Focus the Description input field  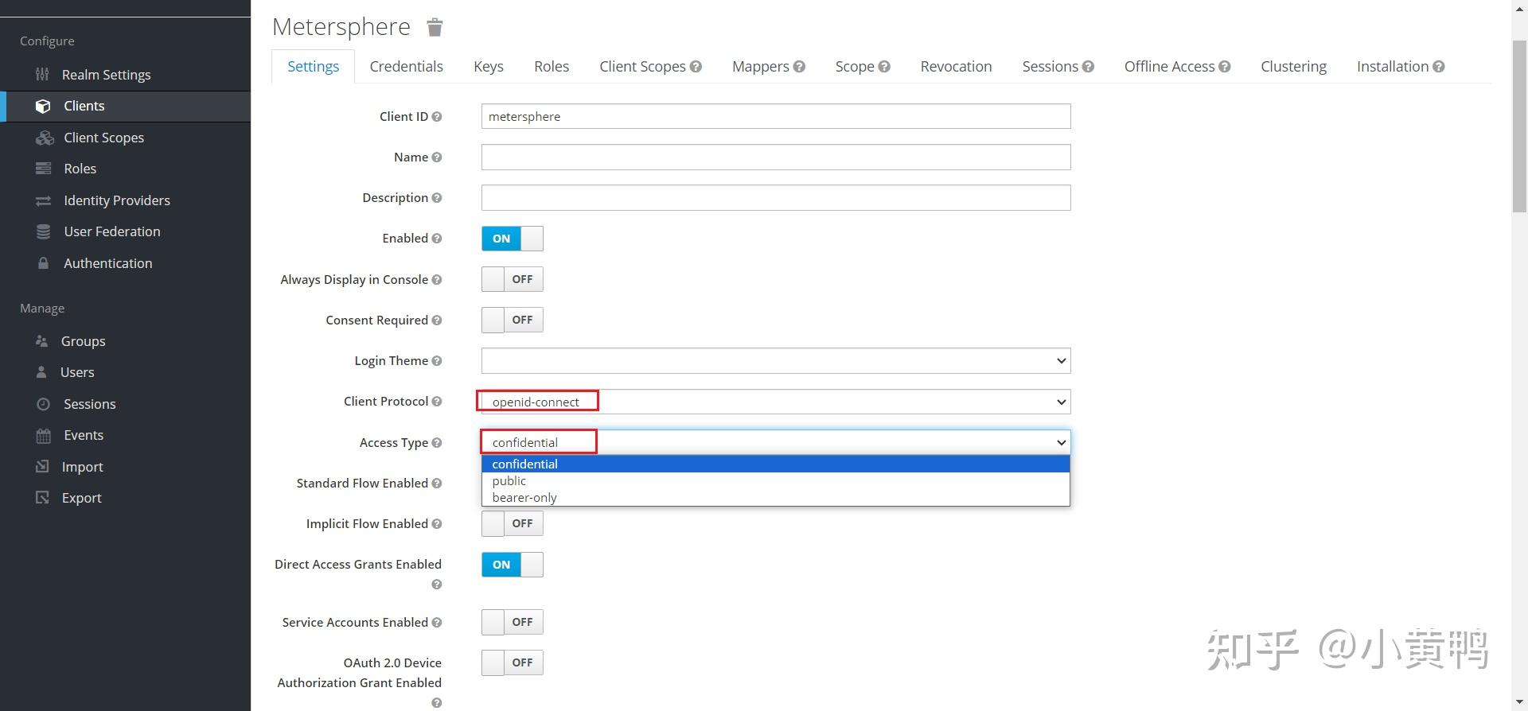coord(776,197)
